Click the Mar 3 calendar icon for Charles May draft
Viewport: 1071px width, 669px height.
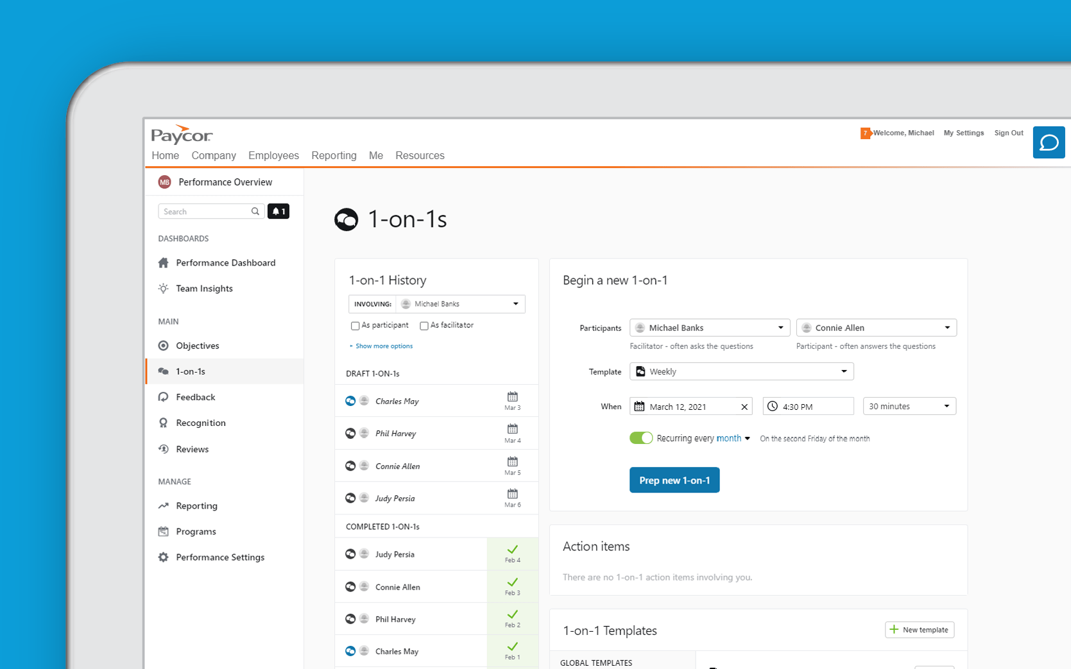tap(512, 397)
